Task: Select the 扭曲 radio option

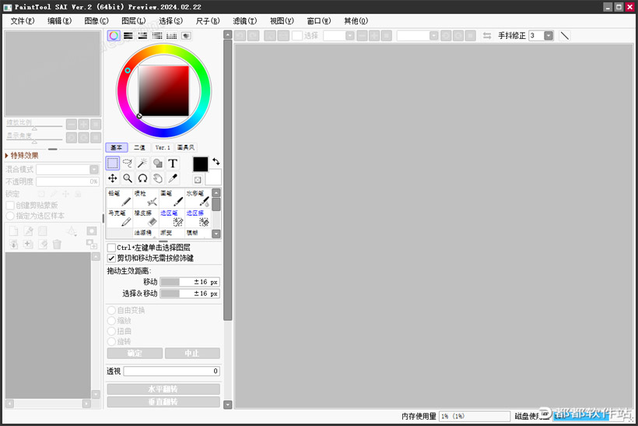Action: pos(111,331)
